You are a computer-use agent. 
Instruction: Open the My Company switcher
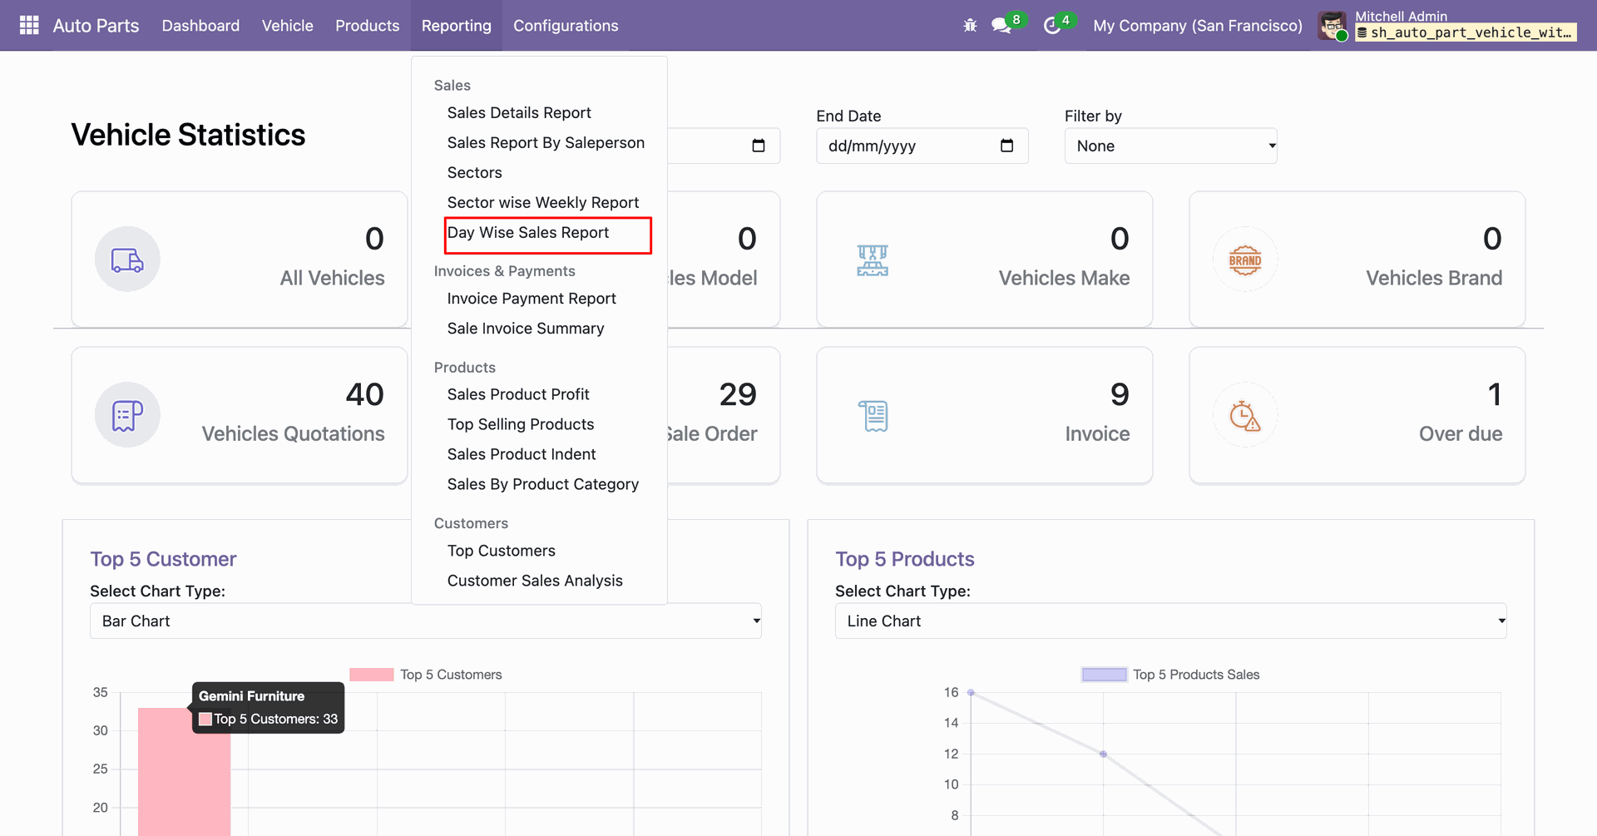(x=1198, y=26)
